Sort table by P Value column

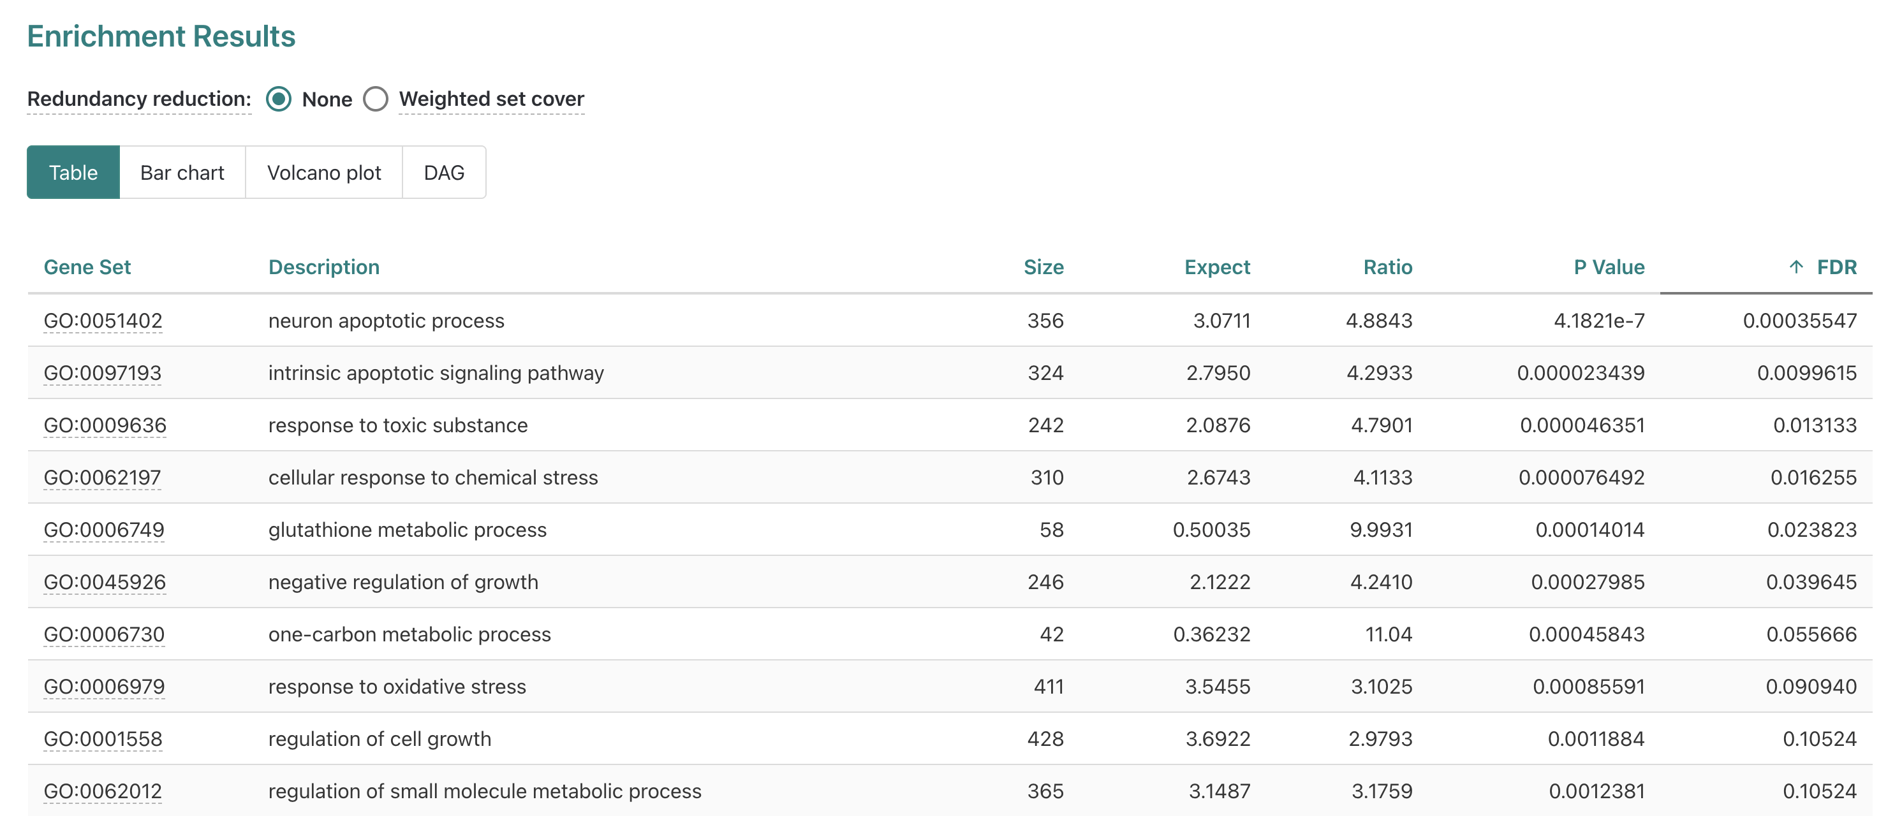[x=1608, y=267]
